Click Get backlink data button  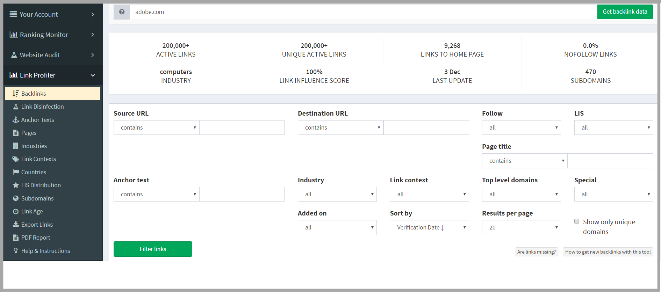(x=625, y=12)
